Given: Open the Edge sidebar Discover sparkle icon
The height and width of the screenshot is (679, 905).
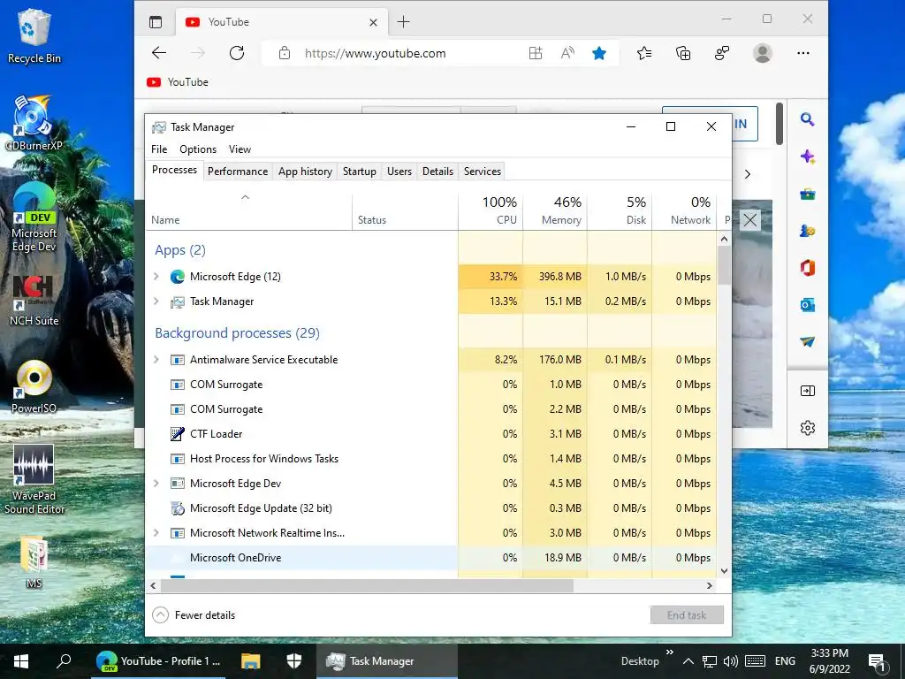Looking at the screenshot, I should (808, 156).
